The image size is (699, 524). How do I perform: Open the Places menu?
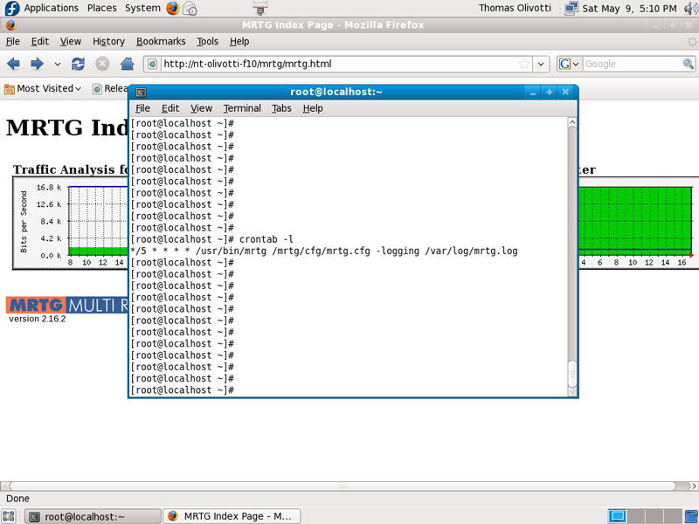[101, 8]
